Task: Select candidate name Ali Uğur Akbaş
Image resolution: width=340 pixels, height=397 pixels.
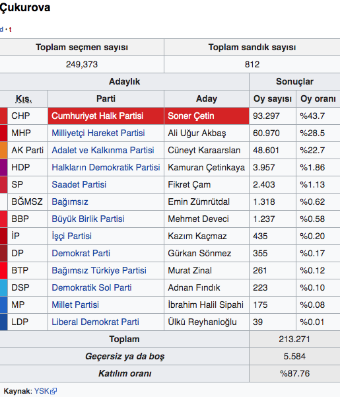Action: tap(197, 133)
